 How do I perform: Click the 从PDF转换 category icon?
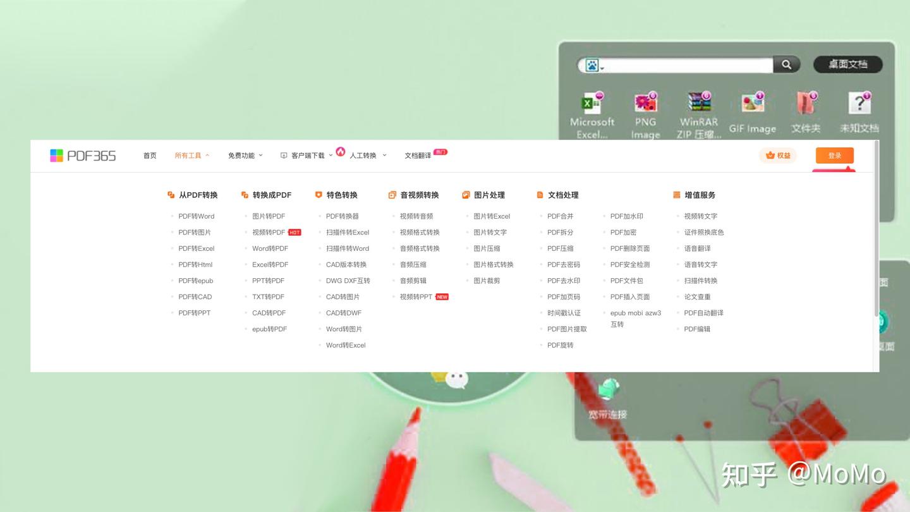tap(171, 195)
